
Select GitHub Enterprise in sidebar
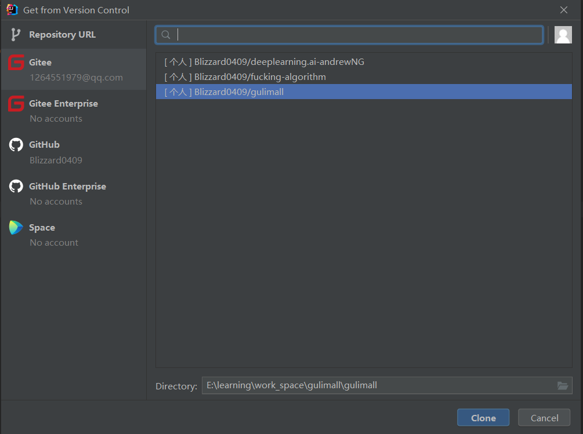click(x=74, y=194)
